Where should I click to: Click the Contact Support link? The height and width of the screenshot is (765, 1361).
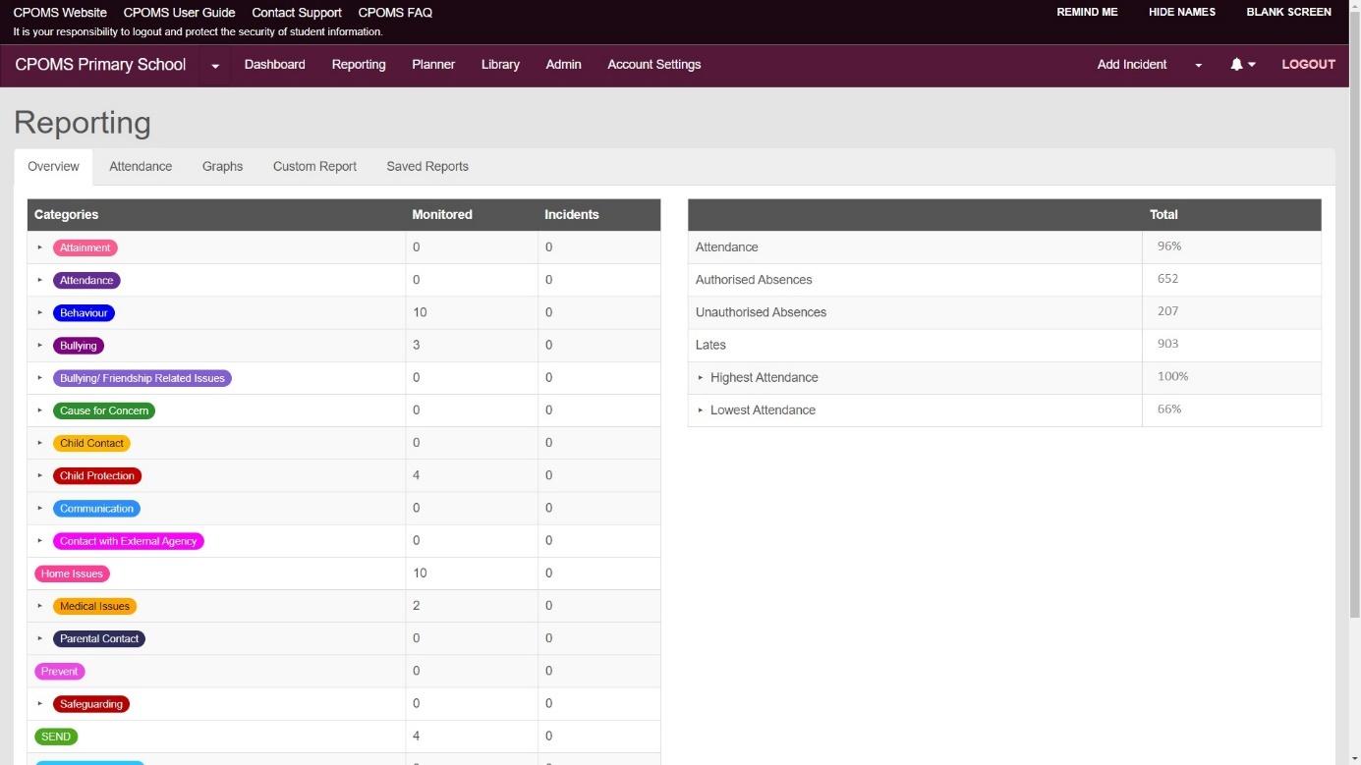click(x=297, y=13)
